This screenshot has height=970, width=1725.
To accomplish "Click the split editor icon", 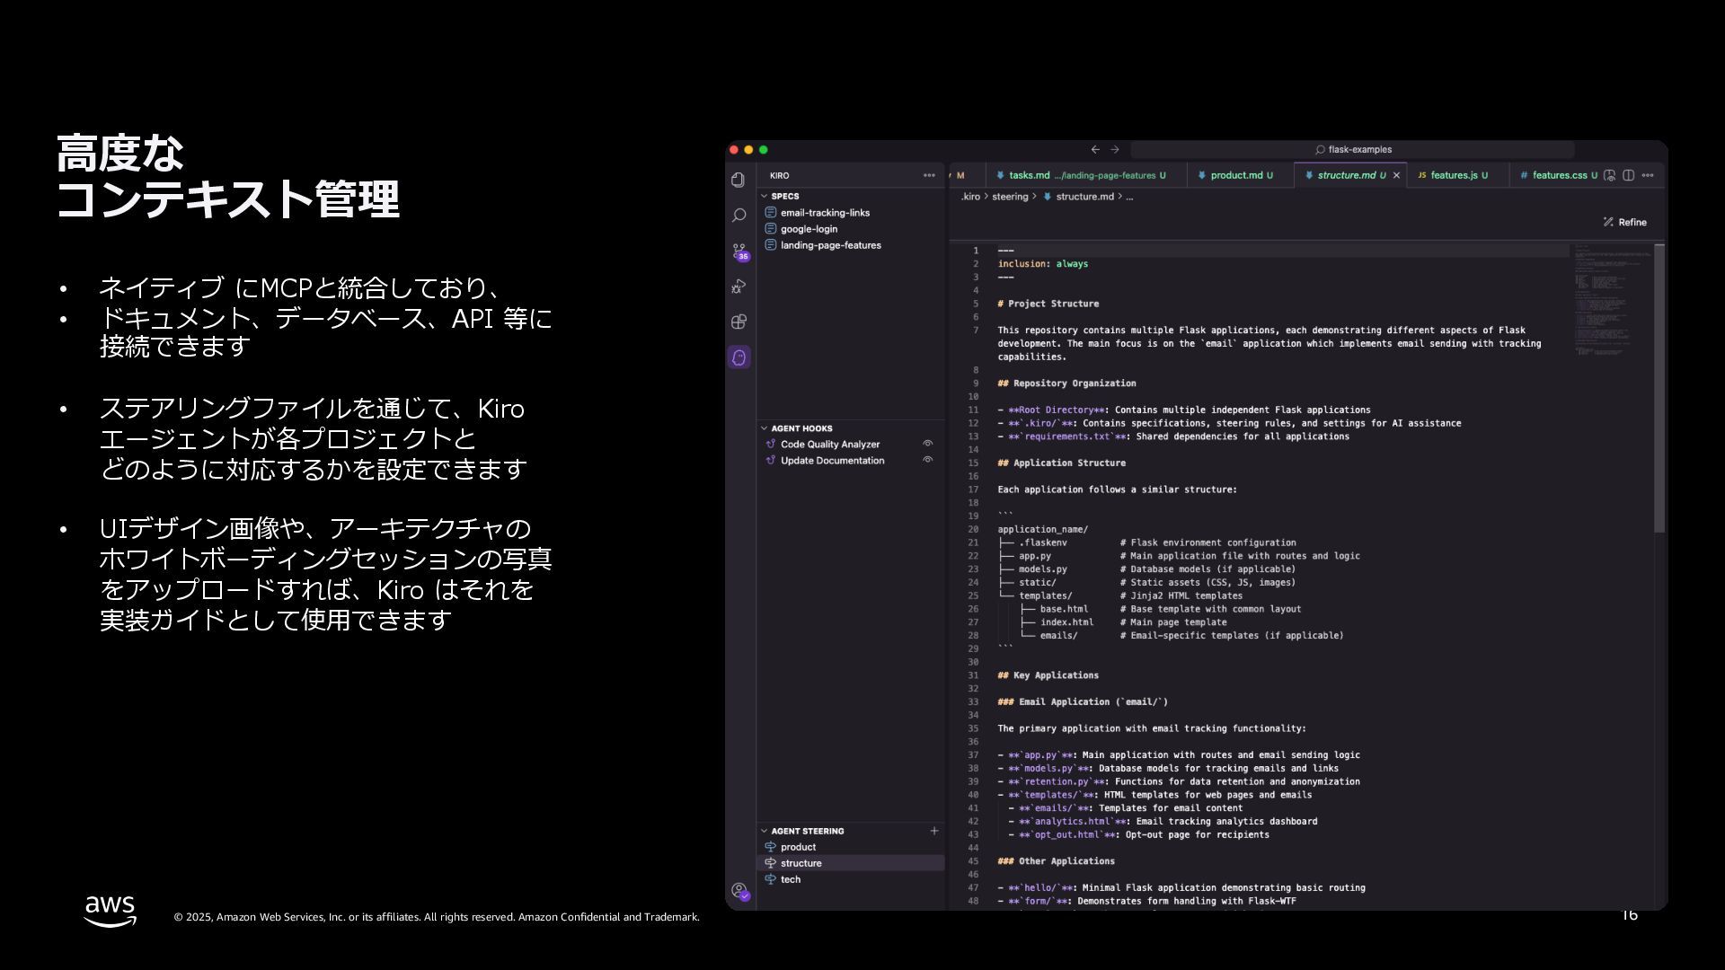I will point(1629,176).
